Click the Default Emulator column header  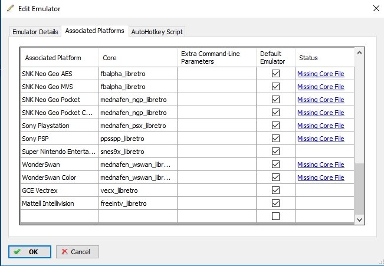[x=275, y=57]
